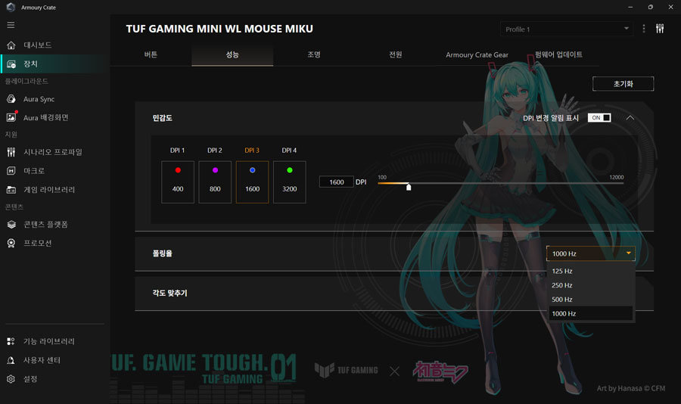Open the Profile 1 dropdown

pyautogui.click(x=566, y=29)
